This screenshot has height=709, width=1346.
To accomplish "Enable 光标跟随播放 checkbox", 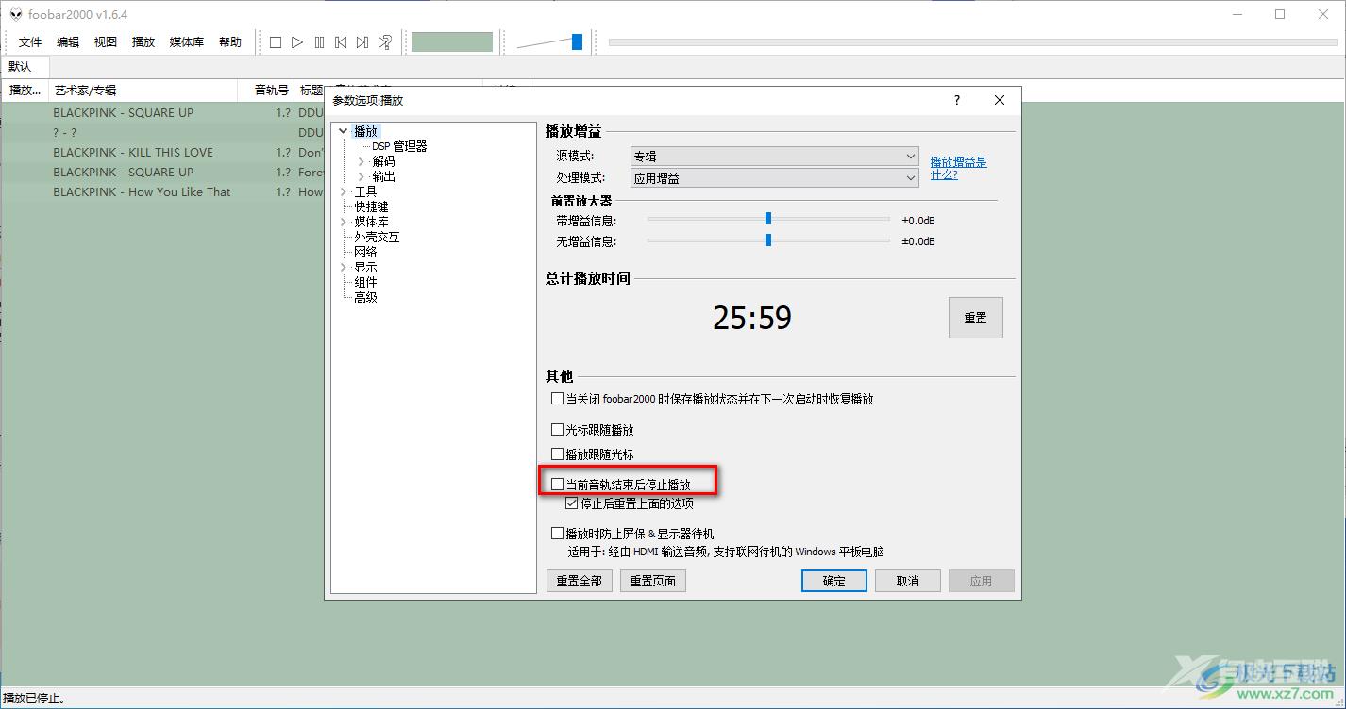I will pos(557,430).
